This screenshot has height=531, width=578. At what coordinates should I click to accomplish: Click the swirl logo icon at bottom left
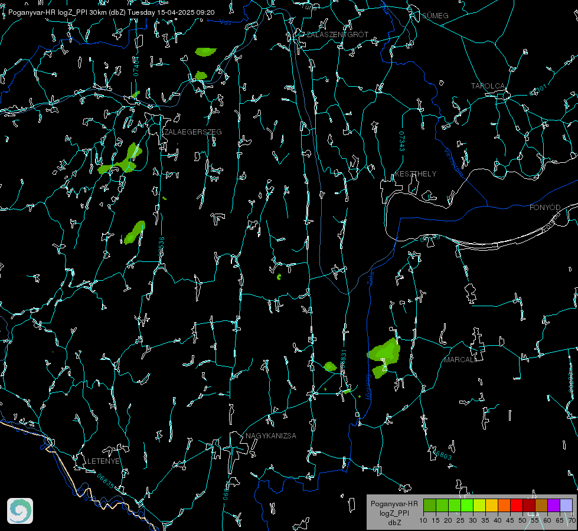pos(20,511)
